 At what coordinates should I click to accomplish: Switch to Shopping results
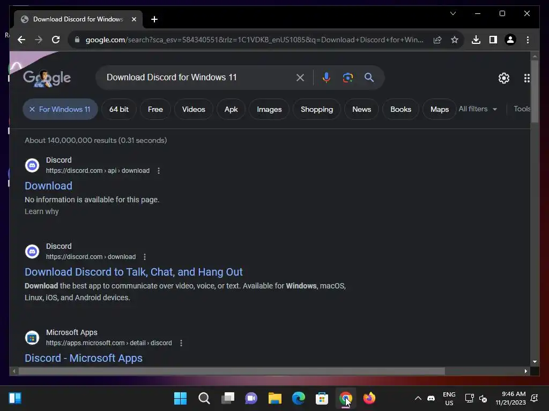tap(316, 109)
